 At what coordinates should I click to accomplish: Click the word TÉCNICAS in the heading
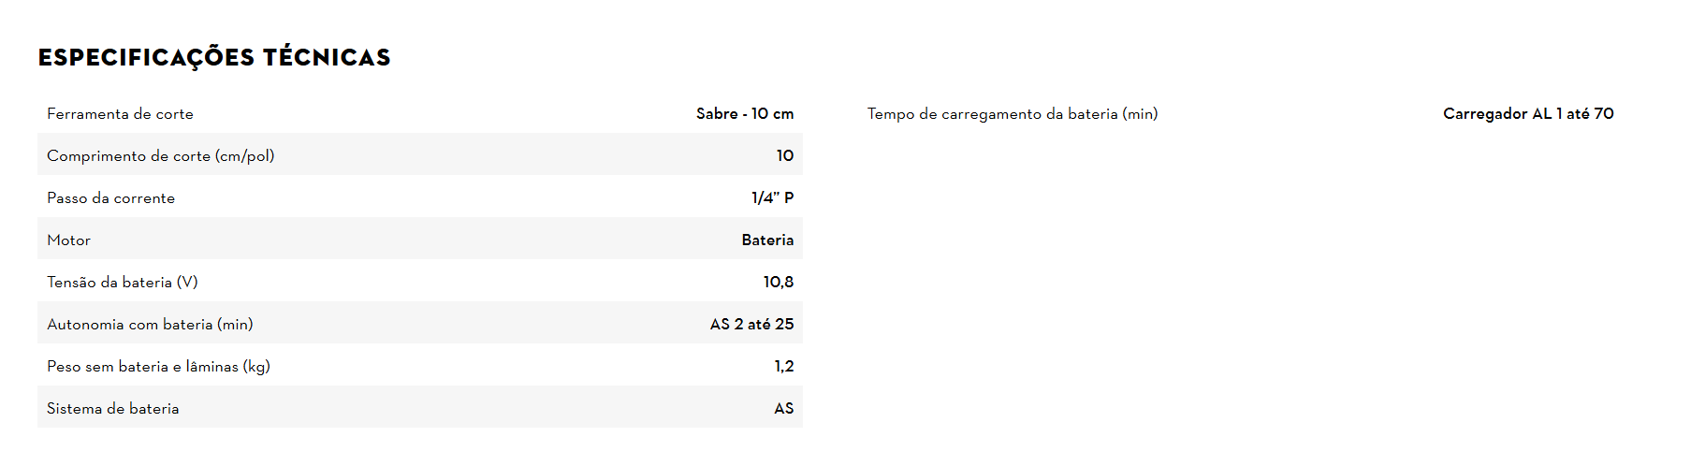tap(327, 58)
